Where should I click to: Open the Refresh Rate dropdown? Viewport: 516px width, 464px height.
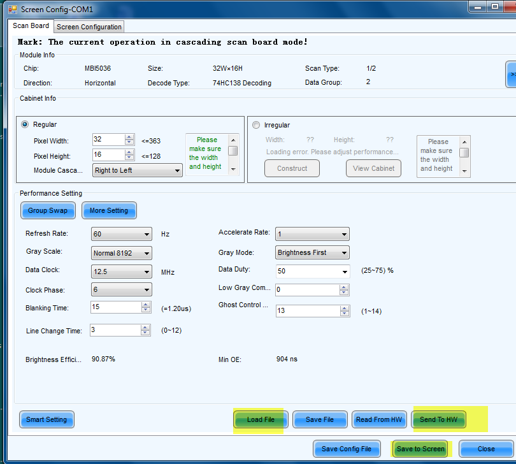[122, 234]
